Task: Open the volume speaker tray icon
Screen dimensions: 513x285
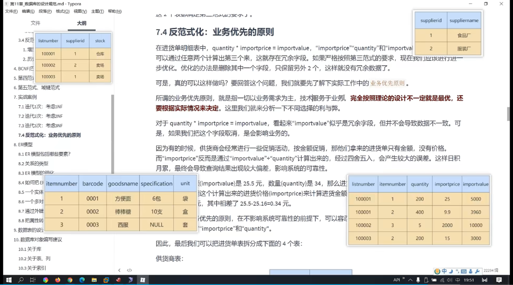Action: click(x=449, y=280)
